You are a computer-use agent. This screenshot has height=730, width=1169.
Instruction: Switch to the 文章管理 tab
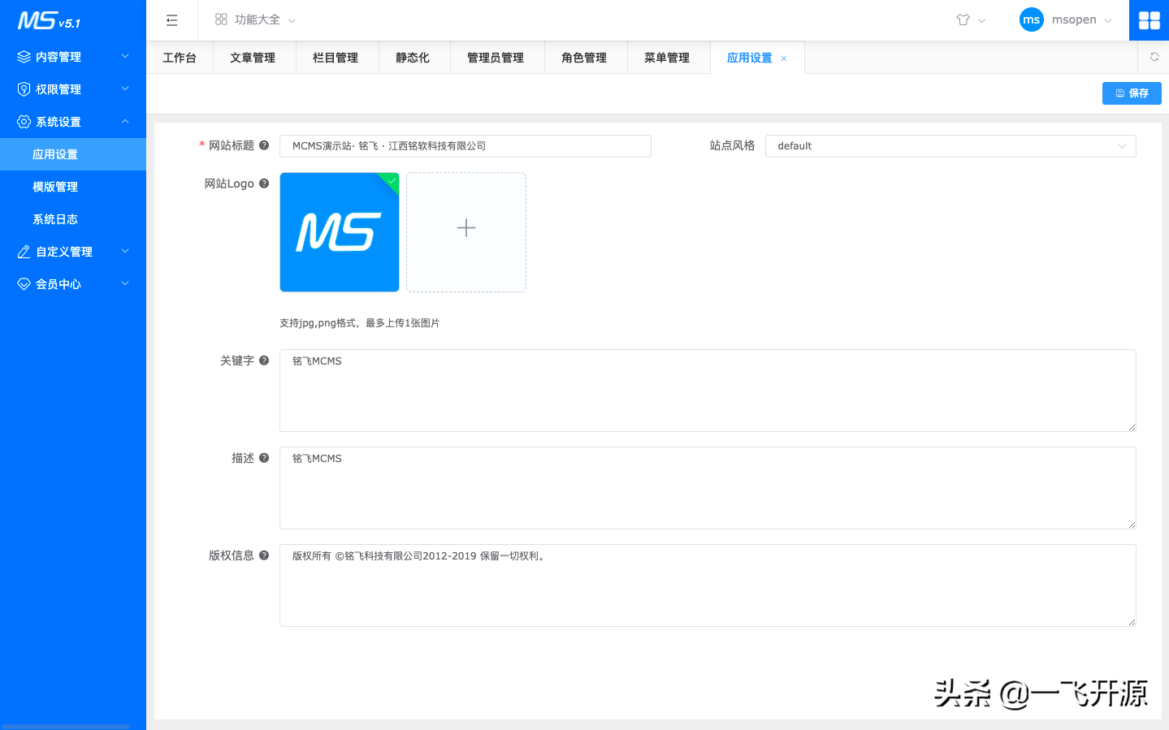tap(254, 57)
